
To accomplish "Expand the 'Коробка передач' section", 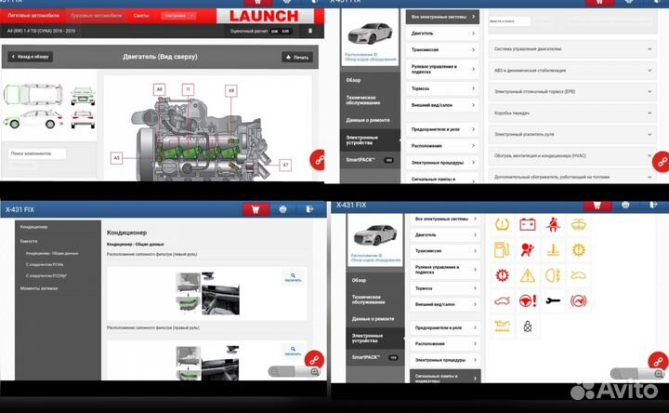I will pyautogui.click(x=572, y=113).
